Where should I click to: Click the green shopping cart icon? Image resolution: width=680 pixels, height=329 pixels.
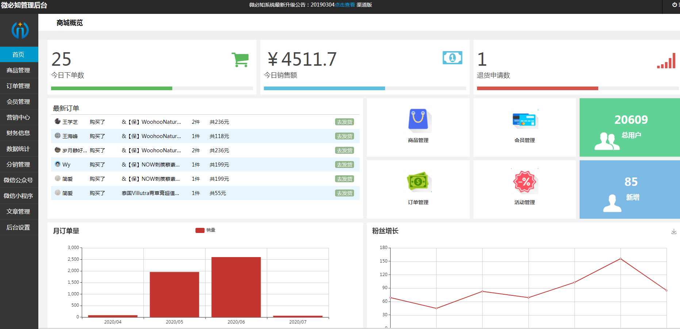[x=240, y=60]
